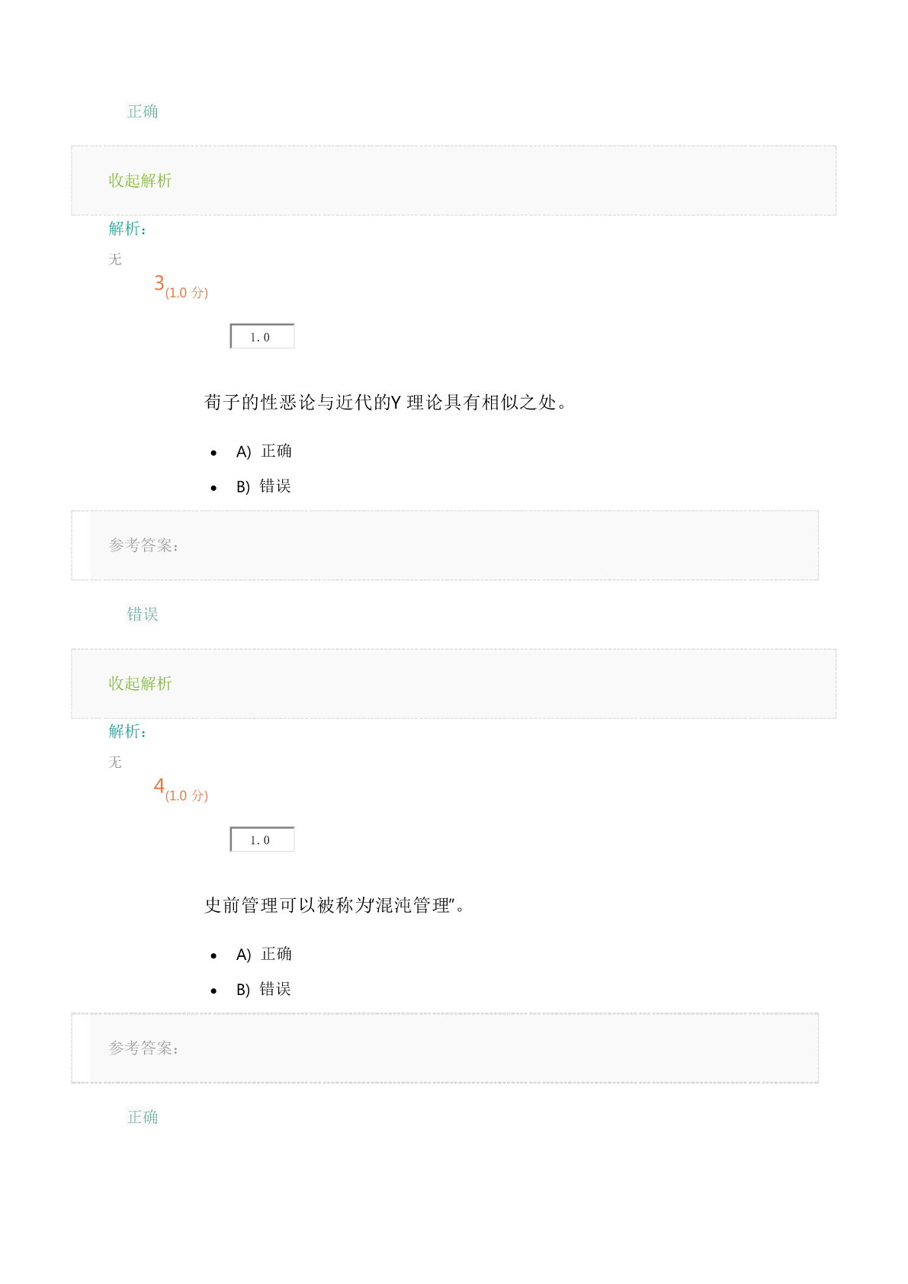
Task: Click the first 解析: label
Action: tap(127, 229)
